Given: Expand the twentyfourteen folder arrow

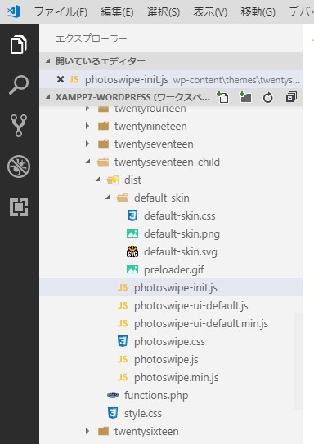Looking at the screenshot, I should click(87, 109).
